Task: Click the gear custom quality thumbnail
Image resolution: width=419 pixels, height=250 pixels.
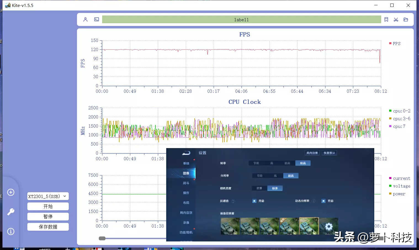Action: click(328, 226)
